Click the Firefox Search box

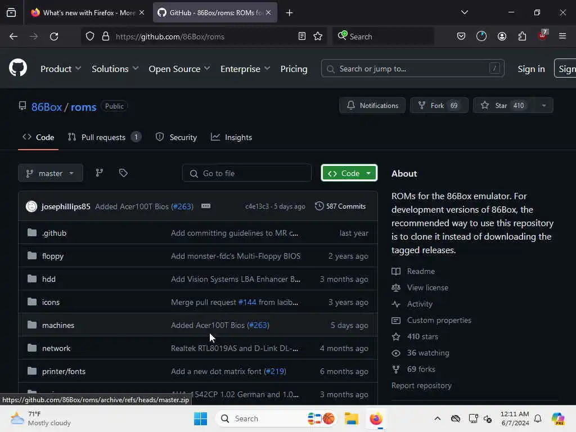(383, 37)
